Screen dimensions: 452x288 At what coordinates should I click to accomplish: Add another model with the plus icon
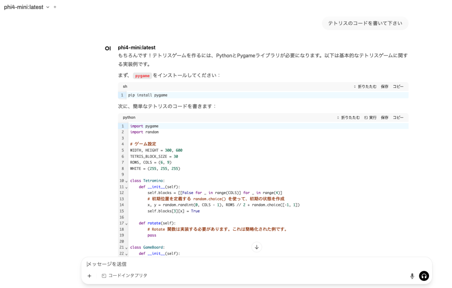[55, 7]
